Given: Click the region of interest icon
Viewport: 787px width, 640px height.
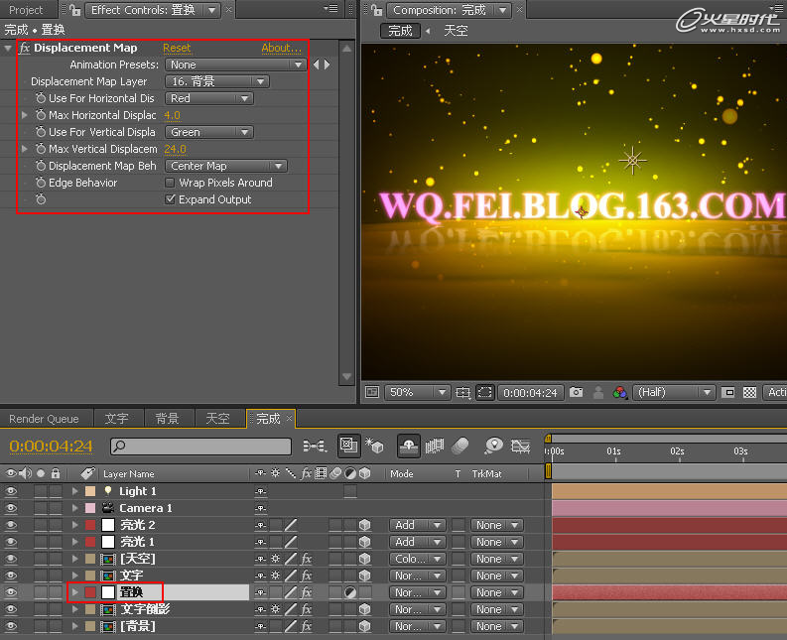Looking at the screenshot, I should point(728,392).
